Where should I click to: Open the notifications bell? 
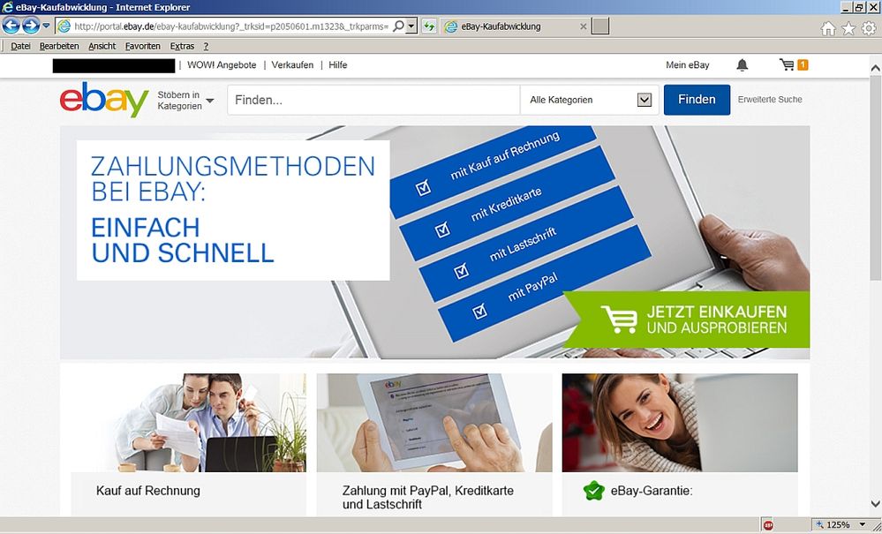click(742, 64)
